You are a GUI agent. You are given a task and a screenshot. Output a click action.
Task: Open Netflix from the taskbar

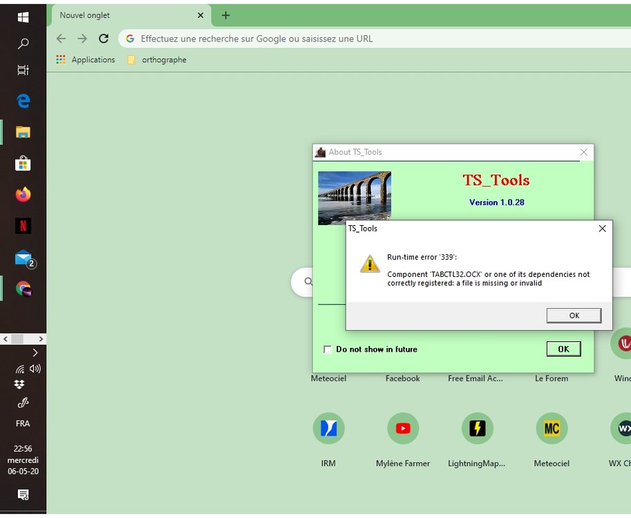(23, 226)
